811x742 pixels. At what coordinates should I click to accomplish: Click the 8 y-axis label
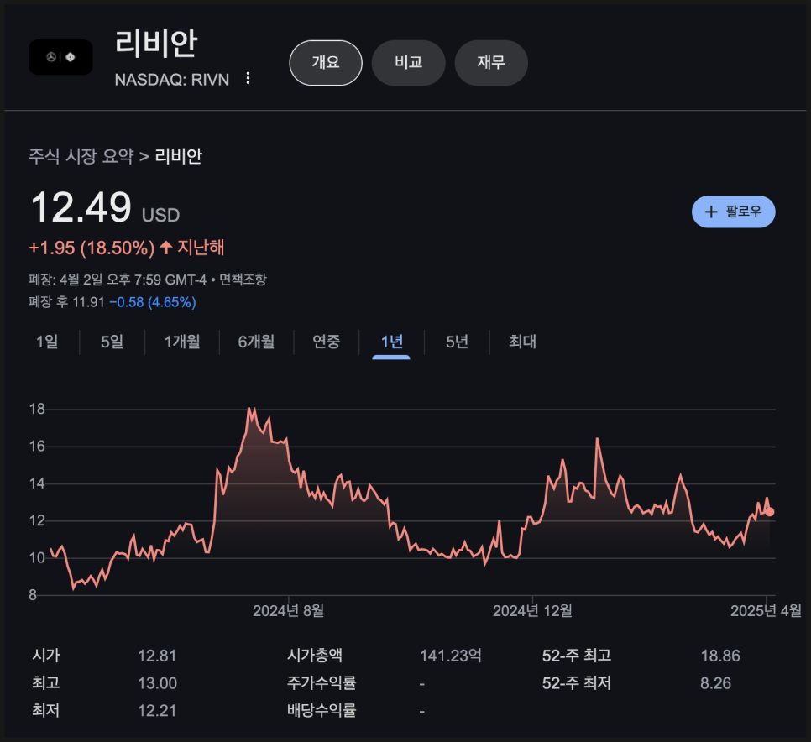tap(33, 595)
